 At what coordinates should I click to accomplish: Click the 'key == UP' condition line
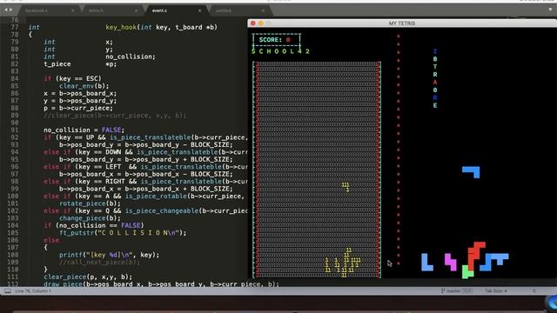tap(145, 137)
